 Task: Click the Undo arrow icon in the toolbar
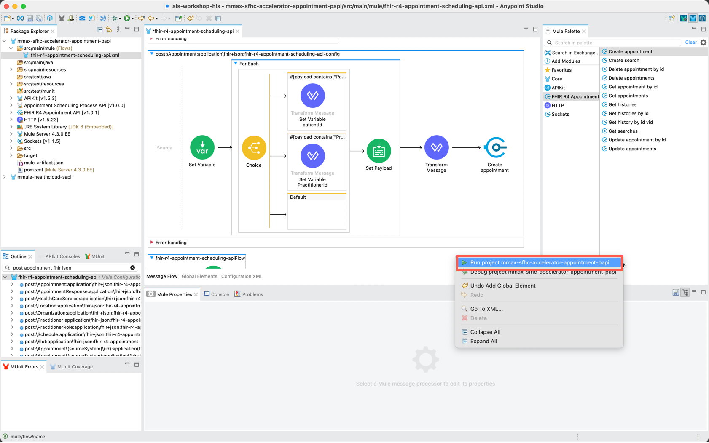[x=191, y=19]
